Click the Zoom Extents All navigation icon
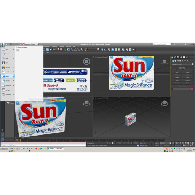This screenshot has width=195, height=195. [193, 143]
